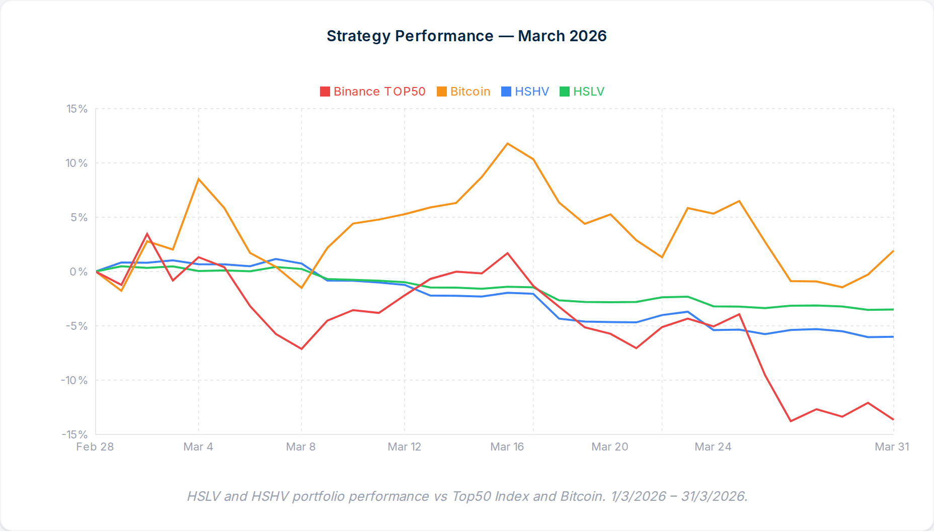Hide the Bitcoin series via legend text

[470, 92]
